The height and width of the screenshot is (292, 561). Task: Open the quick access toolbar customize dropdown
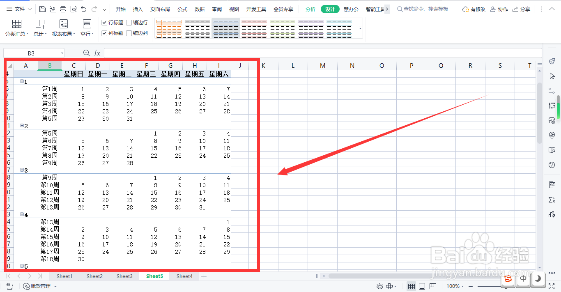(x=104, y=9)
